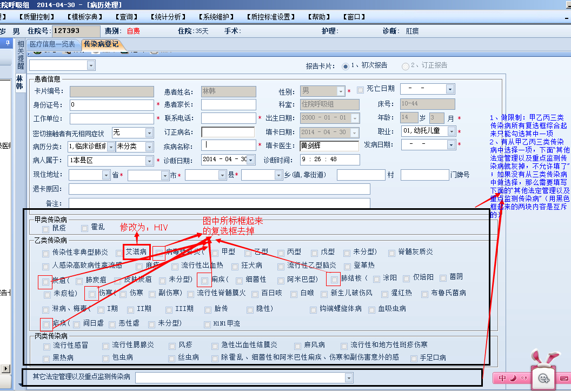Toggle IME punctuation mode icon
The height and width of the screenshot is (391, 571).
click(523, 378)
